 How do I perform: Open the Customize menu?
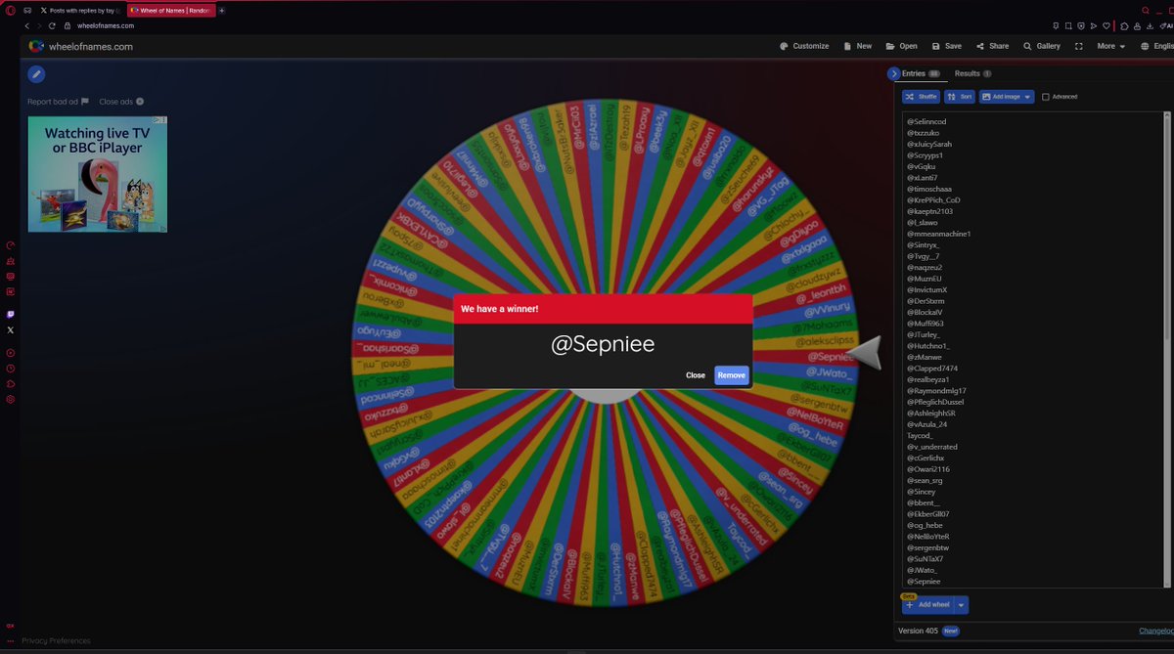(x=804, y=46)
